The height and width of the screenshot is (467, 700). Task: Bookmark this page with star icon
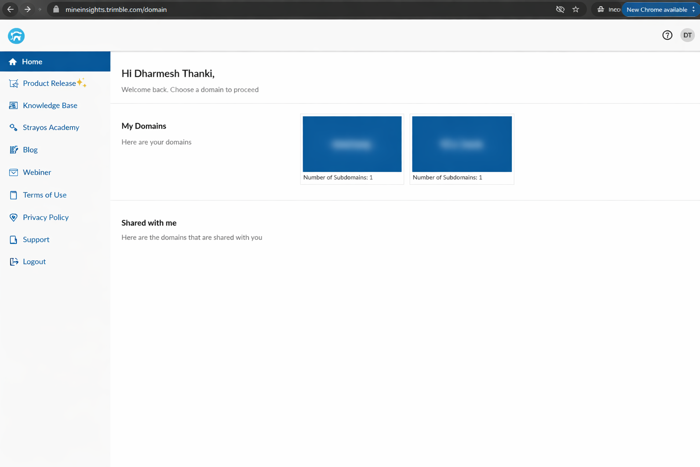576,10
